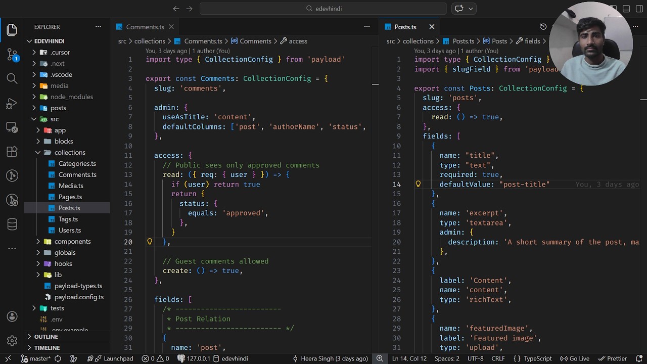Open Categories.ts in explorer
The image size is (647, 364).
click(x=77, y=163)
